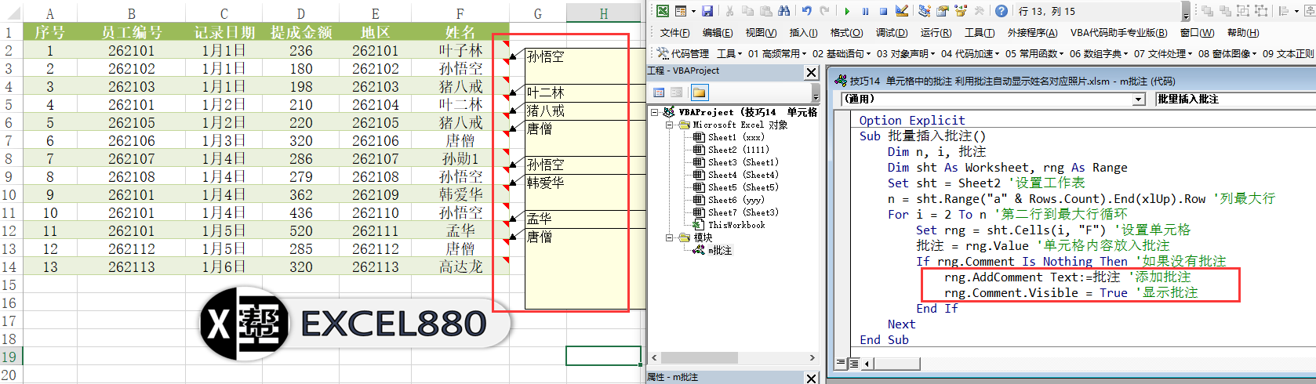Open the 04 代码加速 dropdown
Screen dimensions: 1316x384
(969, 53)
